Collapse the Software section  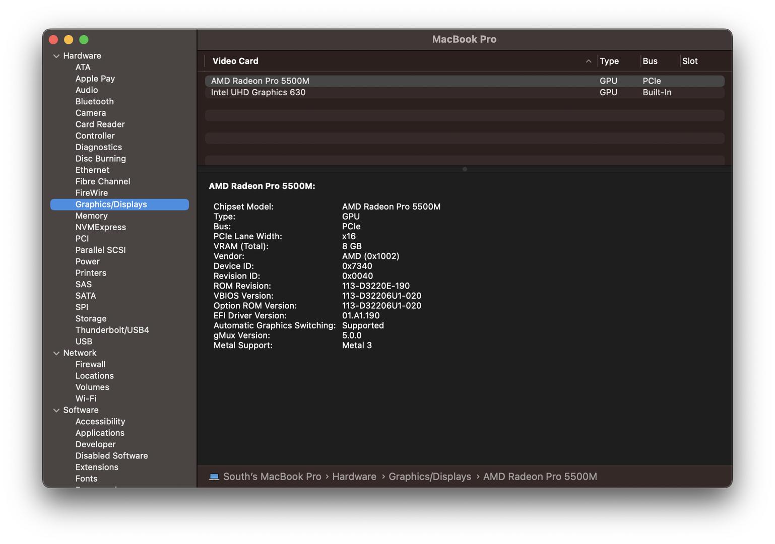tap(56, 410)
